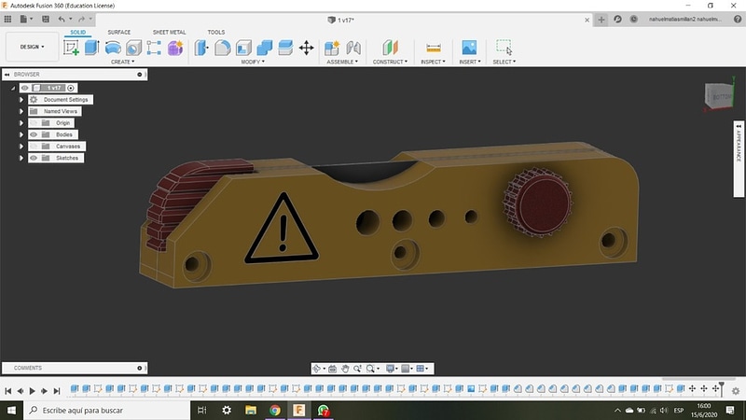Select the Press Pull tool
Image resolution: width=746 pixels, height=420 pixels.
(x=201, y=48)
